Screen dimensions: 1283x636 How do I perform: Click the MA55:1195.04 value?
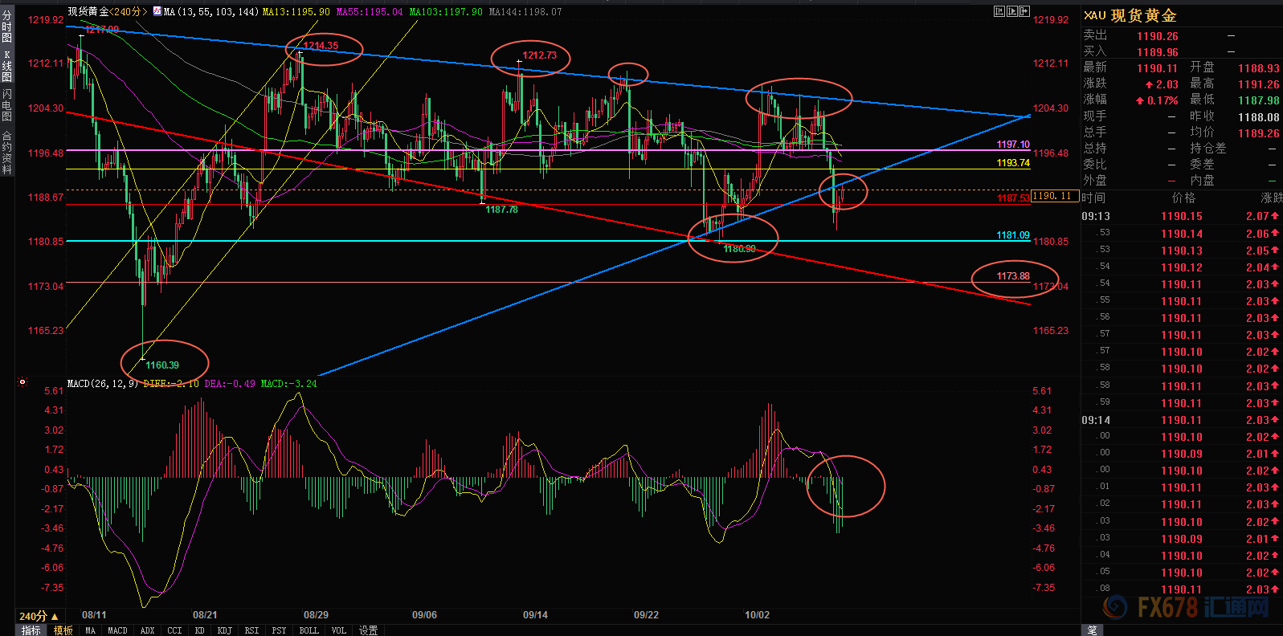point(370,12)
